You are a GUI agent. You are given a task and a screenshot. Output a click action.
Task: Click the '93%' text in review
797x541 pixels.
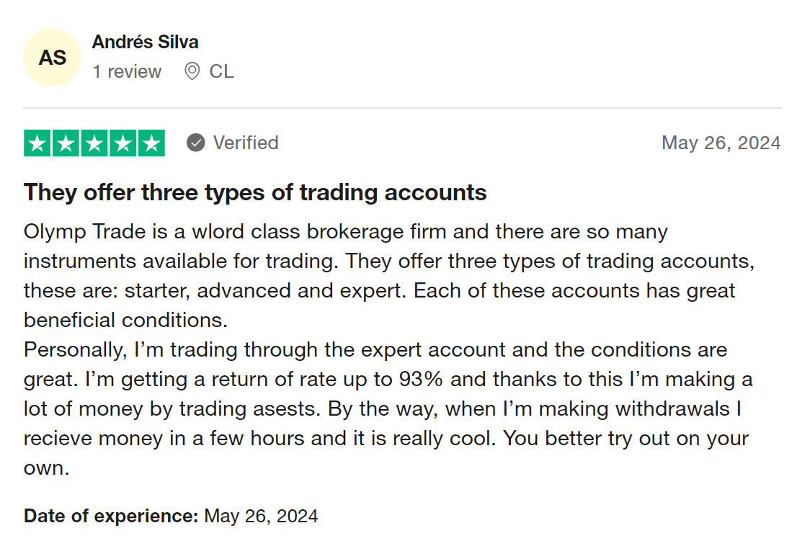[x=421, y=379]
